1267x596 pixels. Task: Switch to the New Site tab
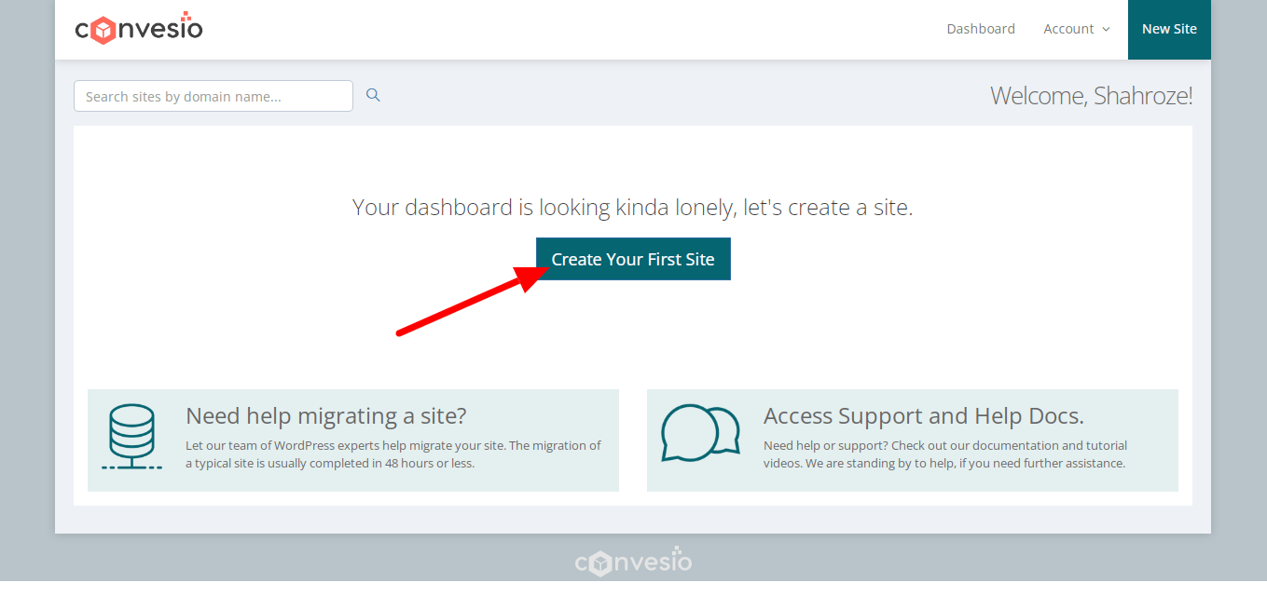[x=1169, y=29]
